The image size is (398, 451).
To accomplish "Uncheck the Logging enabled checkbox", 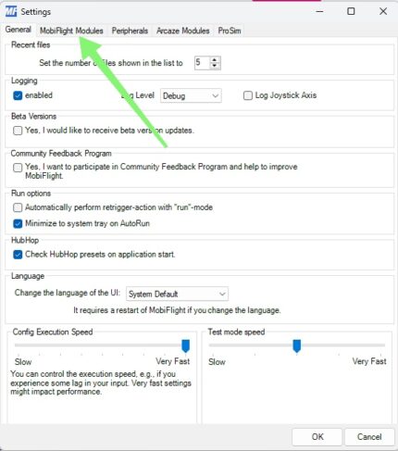I will [x=18, y=95].
